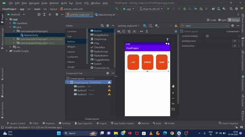Toggle autoconnect magnet icon in design toolbar
245x137 pixels.
[x=129, y=32]
